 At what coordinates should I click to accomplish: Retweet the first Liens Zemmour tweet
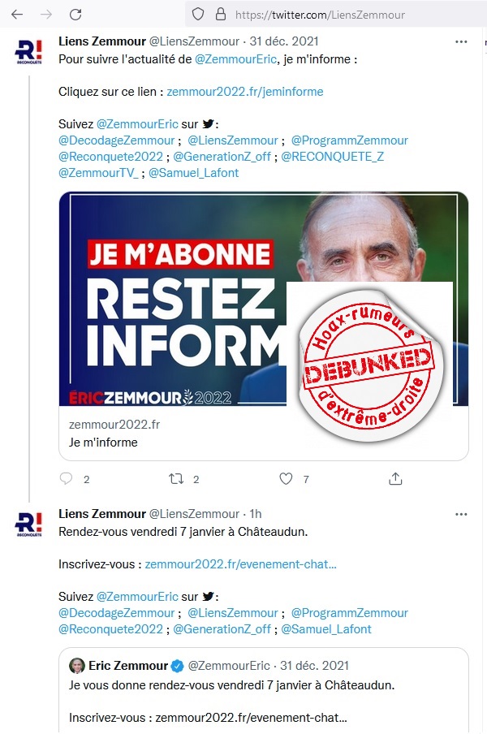(x=175, y=479)
